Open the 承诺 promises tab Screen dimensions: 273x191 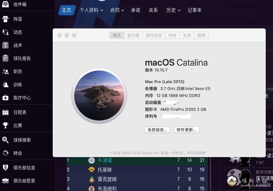(136, 10)
